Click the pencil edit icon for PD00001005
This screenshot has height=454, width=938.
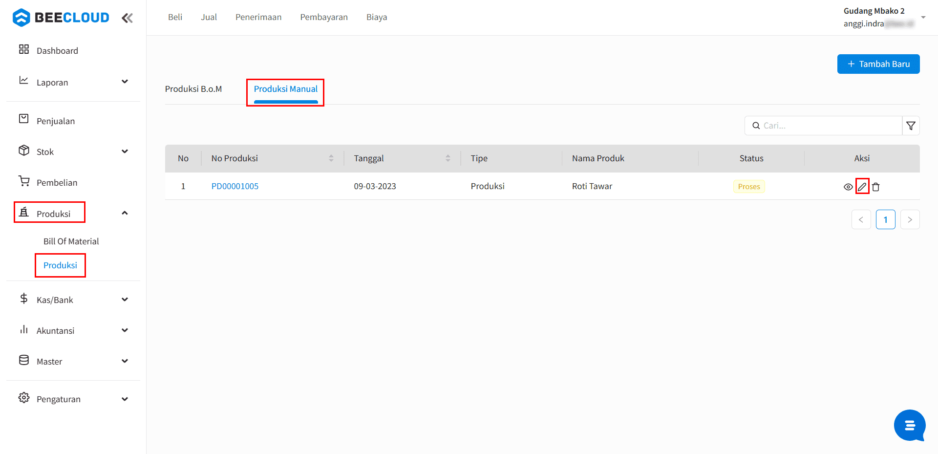(862, 187)
